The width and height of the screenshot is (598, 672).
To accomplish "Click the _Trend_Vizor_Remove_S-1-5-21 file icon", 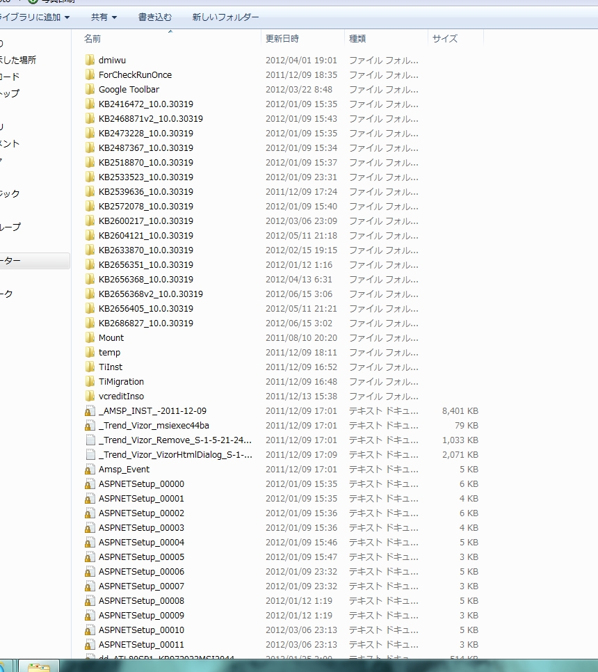I will coord(90,440).
